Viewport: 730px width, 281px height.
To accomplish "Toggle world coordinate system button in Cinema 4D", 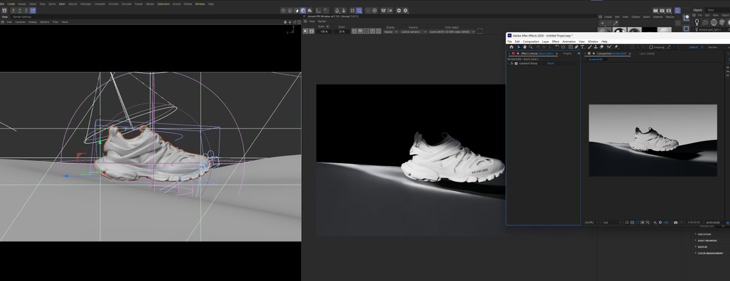I will click(33, 10).
